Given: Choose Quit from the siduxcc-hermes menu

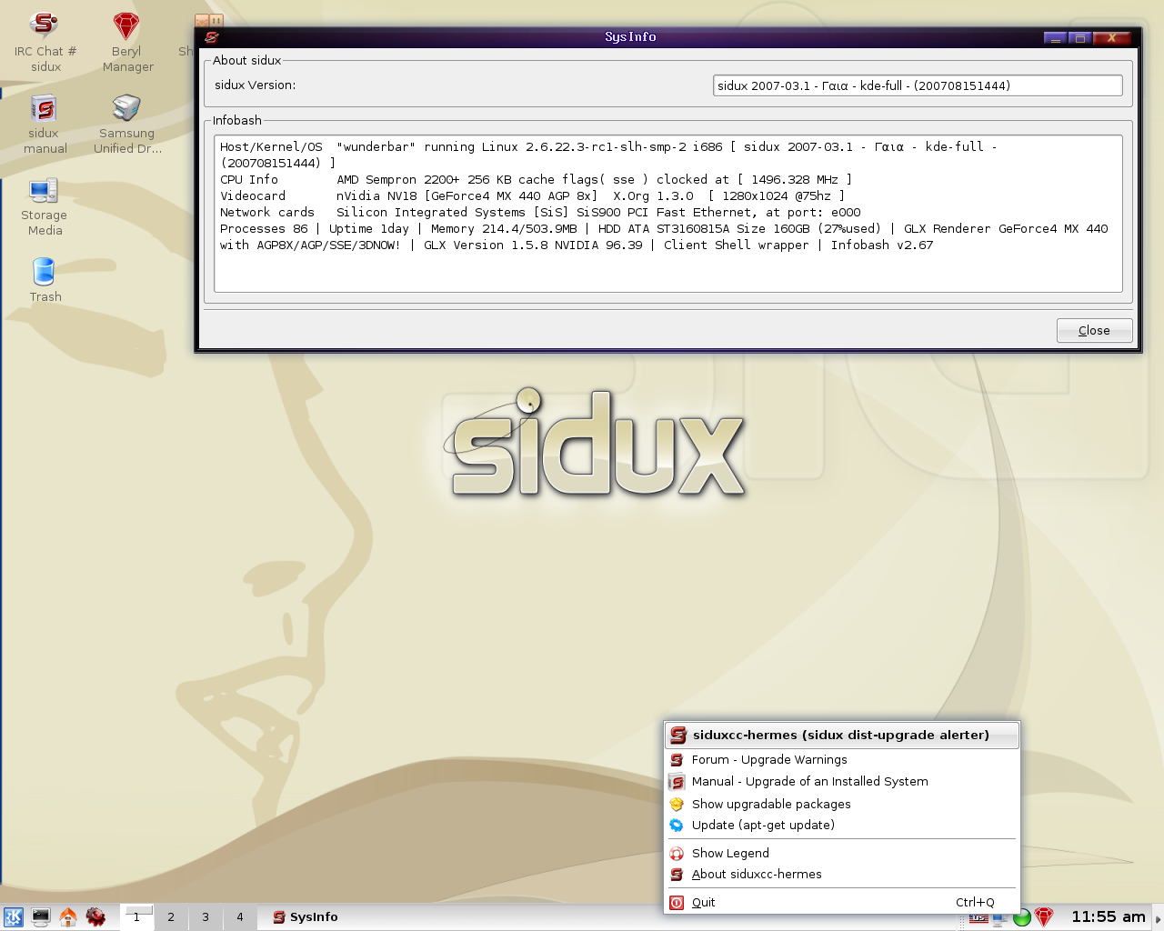Looking at the screenshot, I should coord(841,903).
